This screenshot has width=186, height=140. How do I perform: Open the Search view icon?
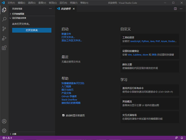pyautogui.click(x=4, y=19)
